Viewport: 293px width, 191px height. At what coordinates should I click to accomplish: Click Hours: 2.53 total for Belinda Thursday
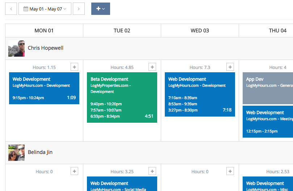(x=278, y=172)
